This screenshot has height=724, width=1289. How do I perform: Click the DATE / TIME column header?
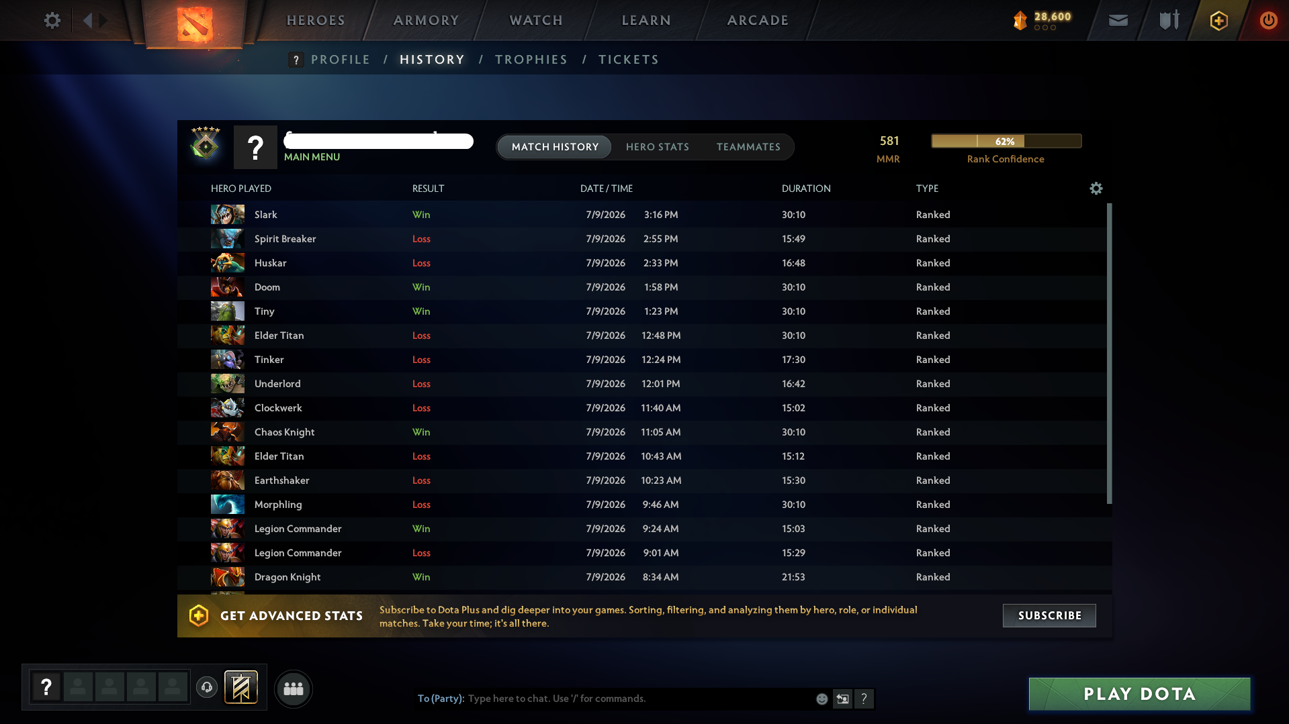[x=607, y=189]
